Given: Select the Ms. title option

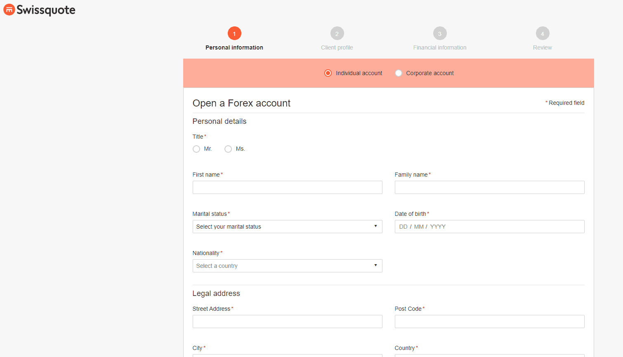Looking at the screenshot, I should 228,149.
